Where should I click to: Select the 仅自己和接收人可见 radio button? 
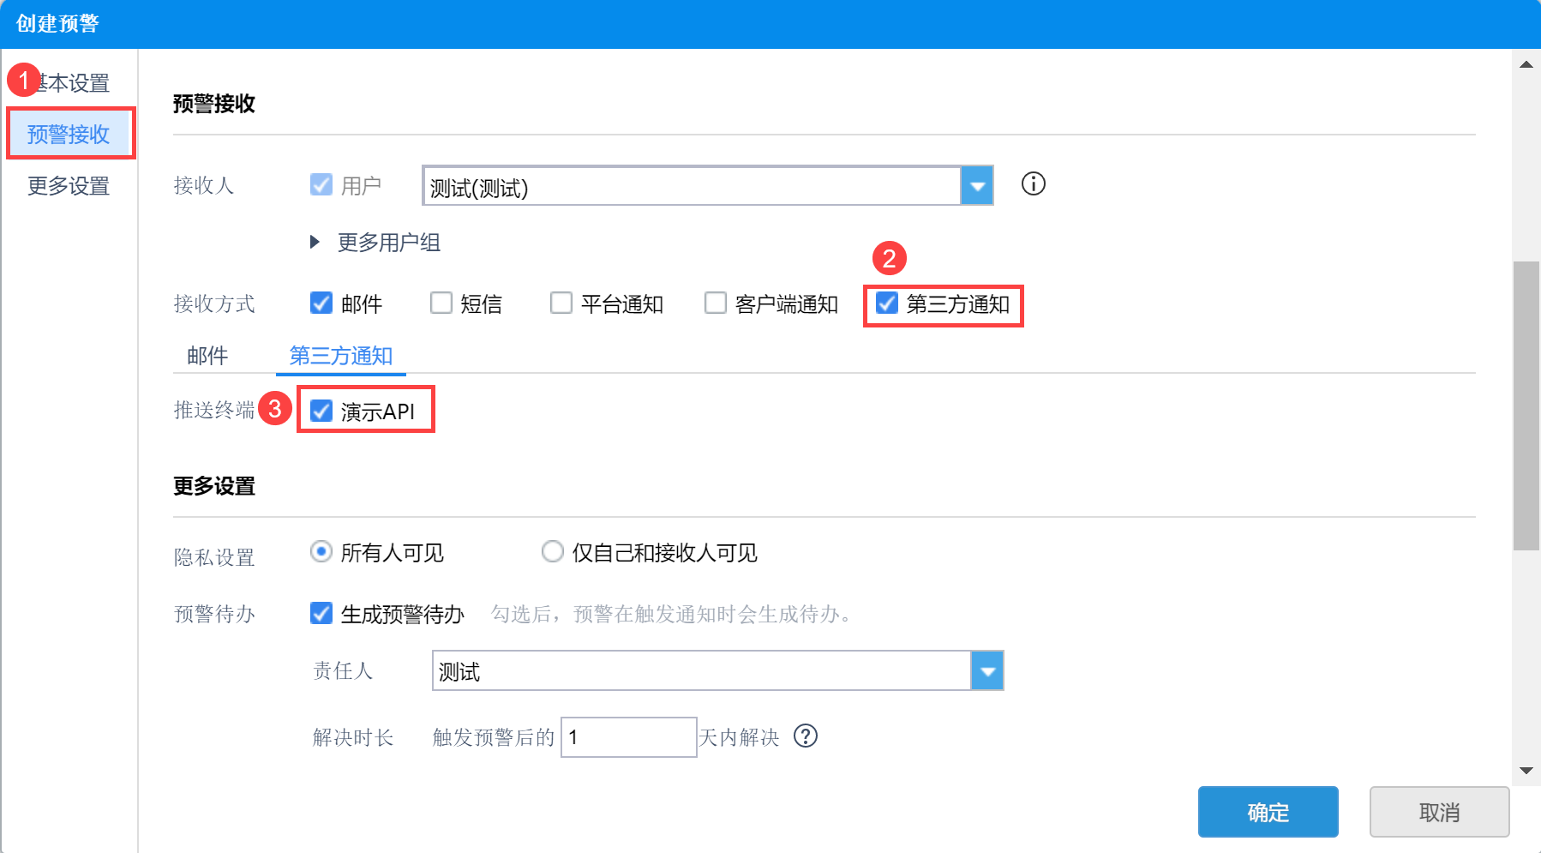coord(553,551)
